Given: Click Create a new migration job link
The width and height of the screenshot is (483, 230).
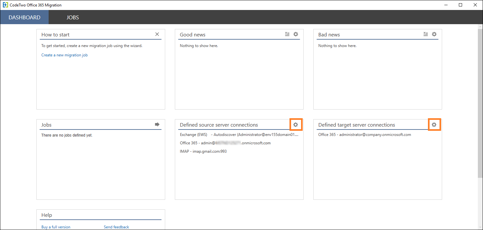Looking at the screenshot, I should tap(64, 55).
